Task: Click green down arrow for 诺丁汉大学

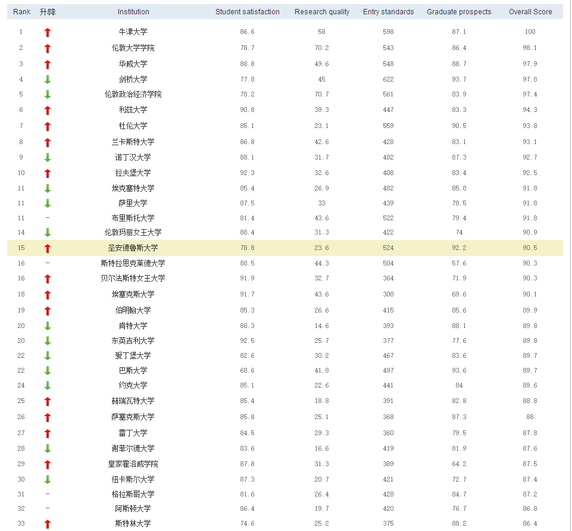Action: (x=48, y=158)
